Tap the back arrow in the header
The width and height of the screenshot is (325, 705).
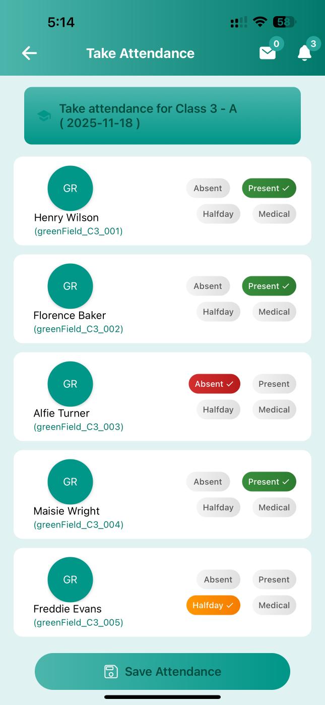click(29, 53)
